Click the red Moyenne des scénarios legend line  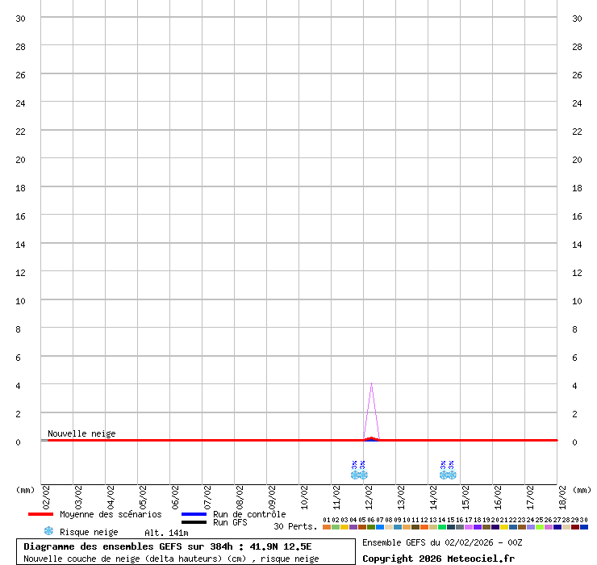click(40, 514)
